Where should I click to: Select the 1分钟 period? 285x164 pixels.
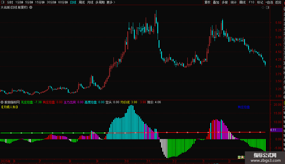pyautogui.click(x=19, y=2)
